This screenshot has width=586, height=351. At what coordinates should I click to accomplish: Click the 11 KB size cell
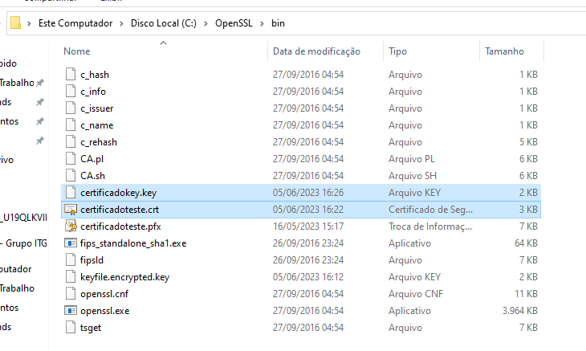point(526,294)
